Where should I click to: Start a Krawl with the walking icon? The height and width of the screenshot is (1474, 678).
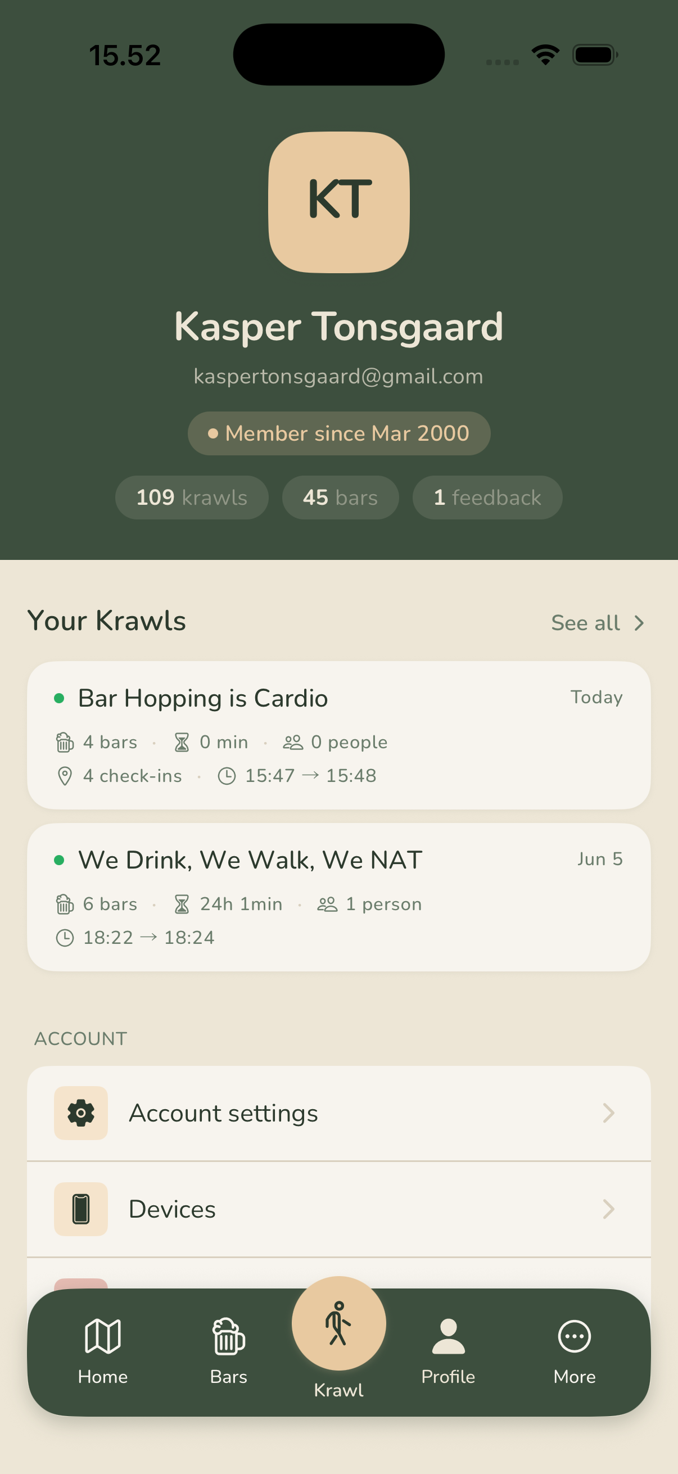[x=338, y=1323]
